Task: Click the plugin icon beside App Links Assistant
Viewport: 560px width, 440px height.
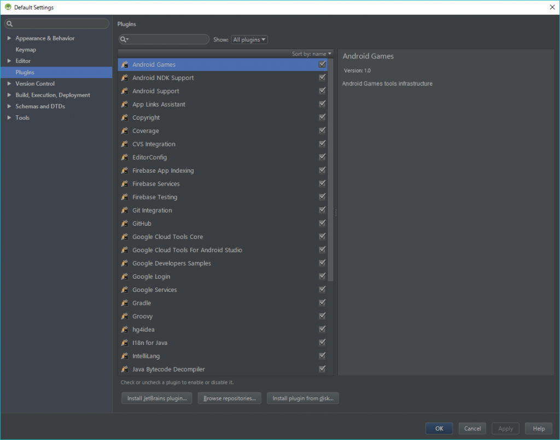Action: pyautogui.click(x=125, y=104)
